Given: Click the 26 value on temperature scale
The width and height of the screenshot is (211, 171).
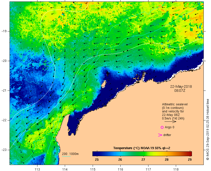Looking at the screenshot, I should coord(120,160).
